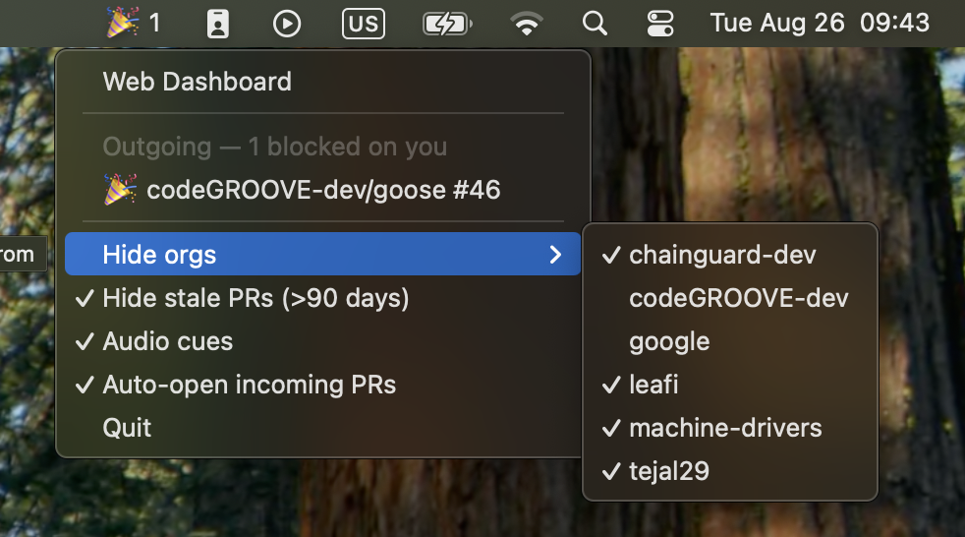965x537 pixels.
Task: Uncheck leafi in hidden orgs
Action: tap(730, 385)
